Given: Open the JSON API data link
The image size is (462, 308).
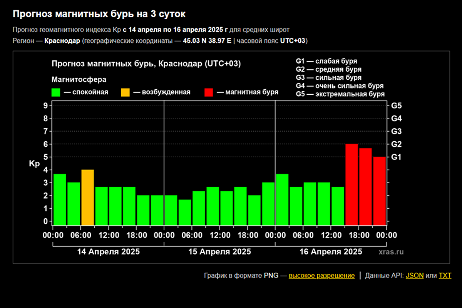Looking at the screenshot, I should 415,276.
